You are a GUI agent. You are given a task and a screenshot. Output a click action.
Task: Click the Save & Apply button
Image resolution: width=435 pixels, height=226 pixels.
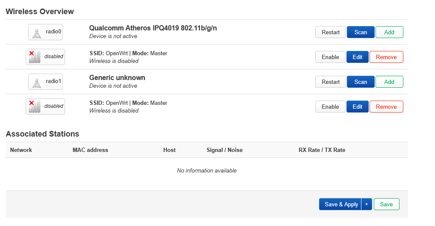coord(340,204)
